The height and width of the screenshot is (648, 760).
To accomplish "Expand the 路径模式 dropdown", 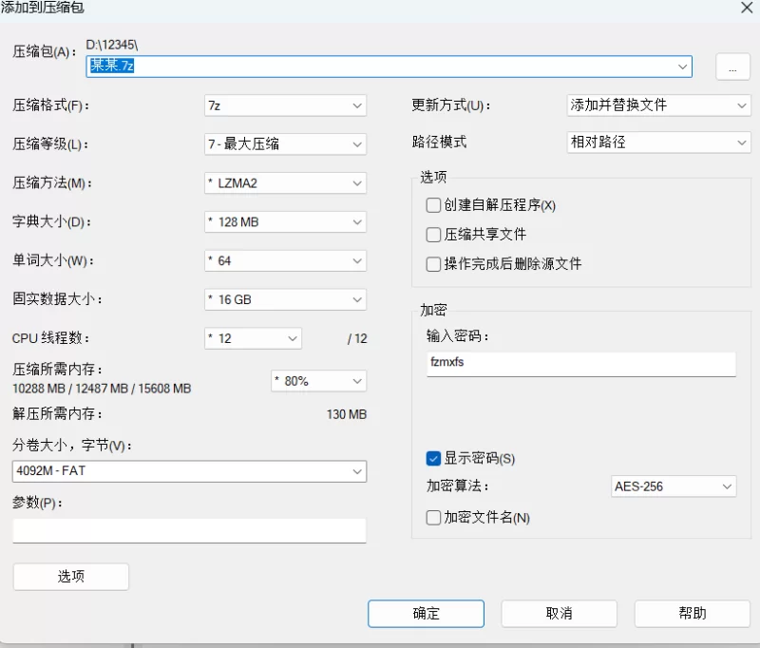I will click(x=658, y=143).
